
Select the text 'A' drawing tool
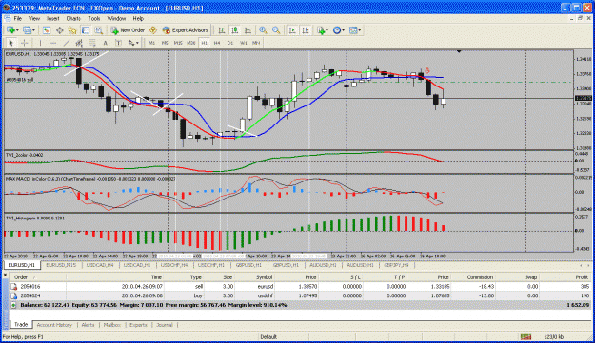[x=106, y=43]
